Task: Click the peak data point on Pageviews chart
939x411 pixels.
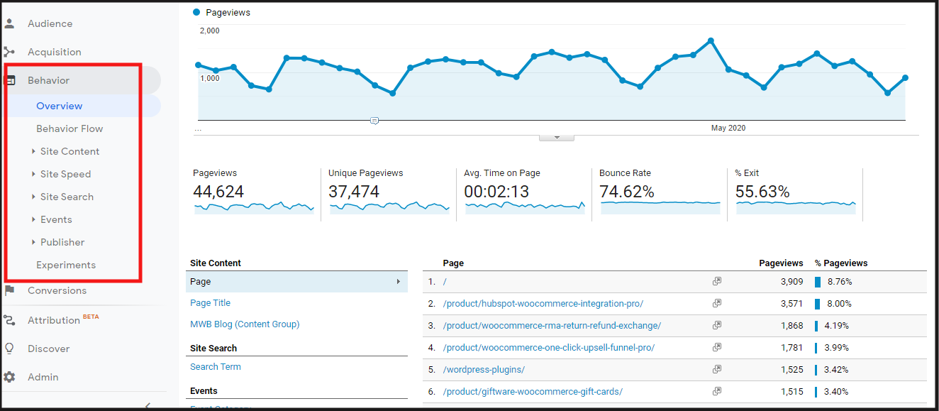Action: 711,41
